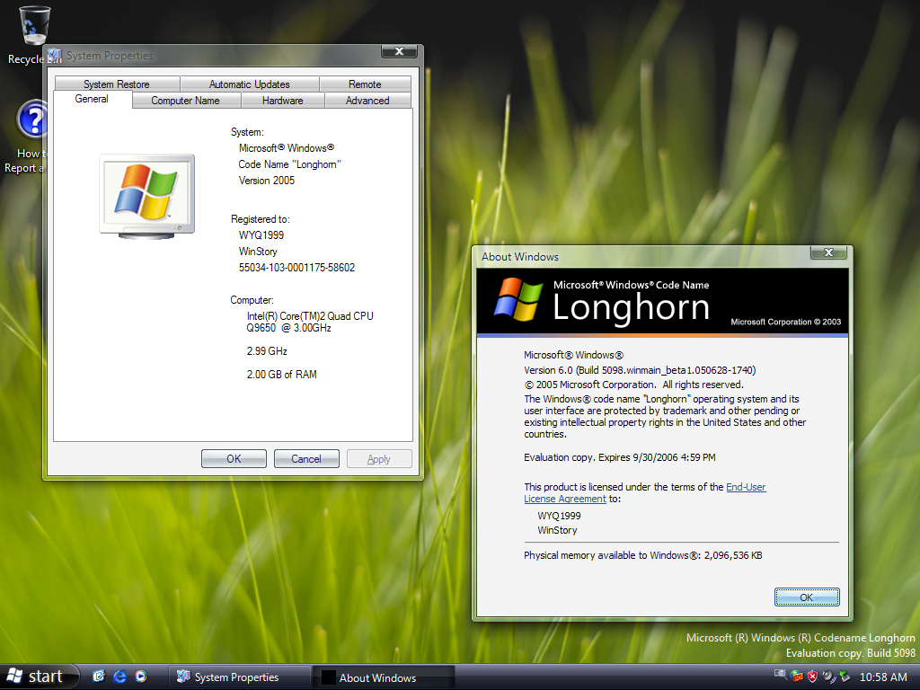The image size is (920, 690).
Task: Click the Windows flag logo in About Windows banner
Action: pos(518,300)
